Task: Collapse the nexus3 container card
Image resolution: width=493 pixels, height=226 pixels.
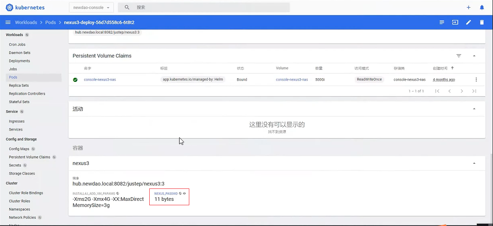Action: coord(474,163)
